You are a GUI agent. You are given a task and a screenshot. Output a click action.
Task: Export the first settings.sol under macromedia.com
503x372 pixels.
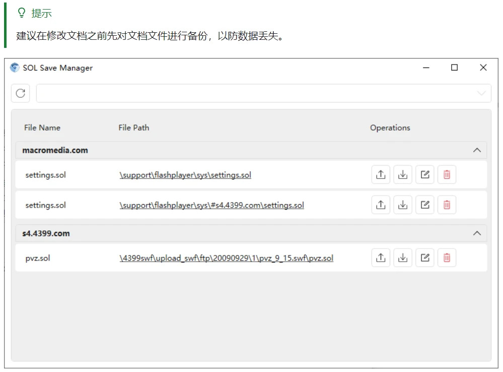(381, 175)
